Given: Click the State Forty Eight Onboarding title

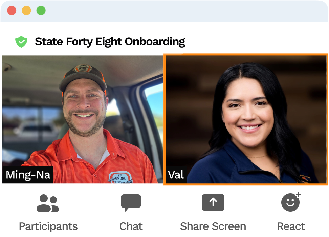Looking at the screenshot, I should pos(110,42).
